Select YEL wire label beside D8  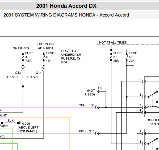pos(82,105)
